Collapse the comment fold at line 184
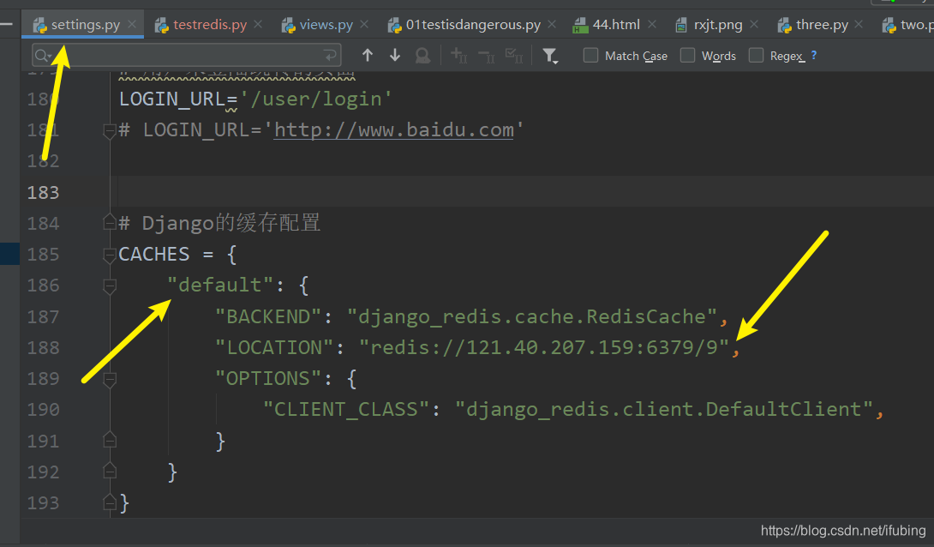The height and width of the screenshot is (547, 934). click(x=110, y=223)
